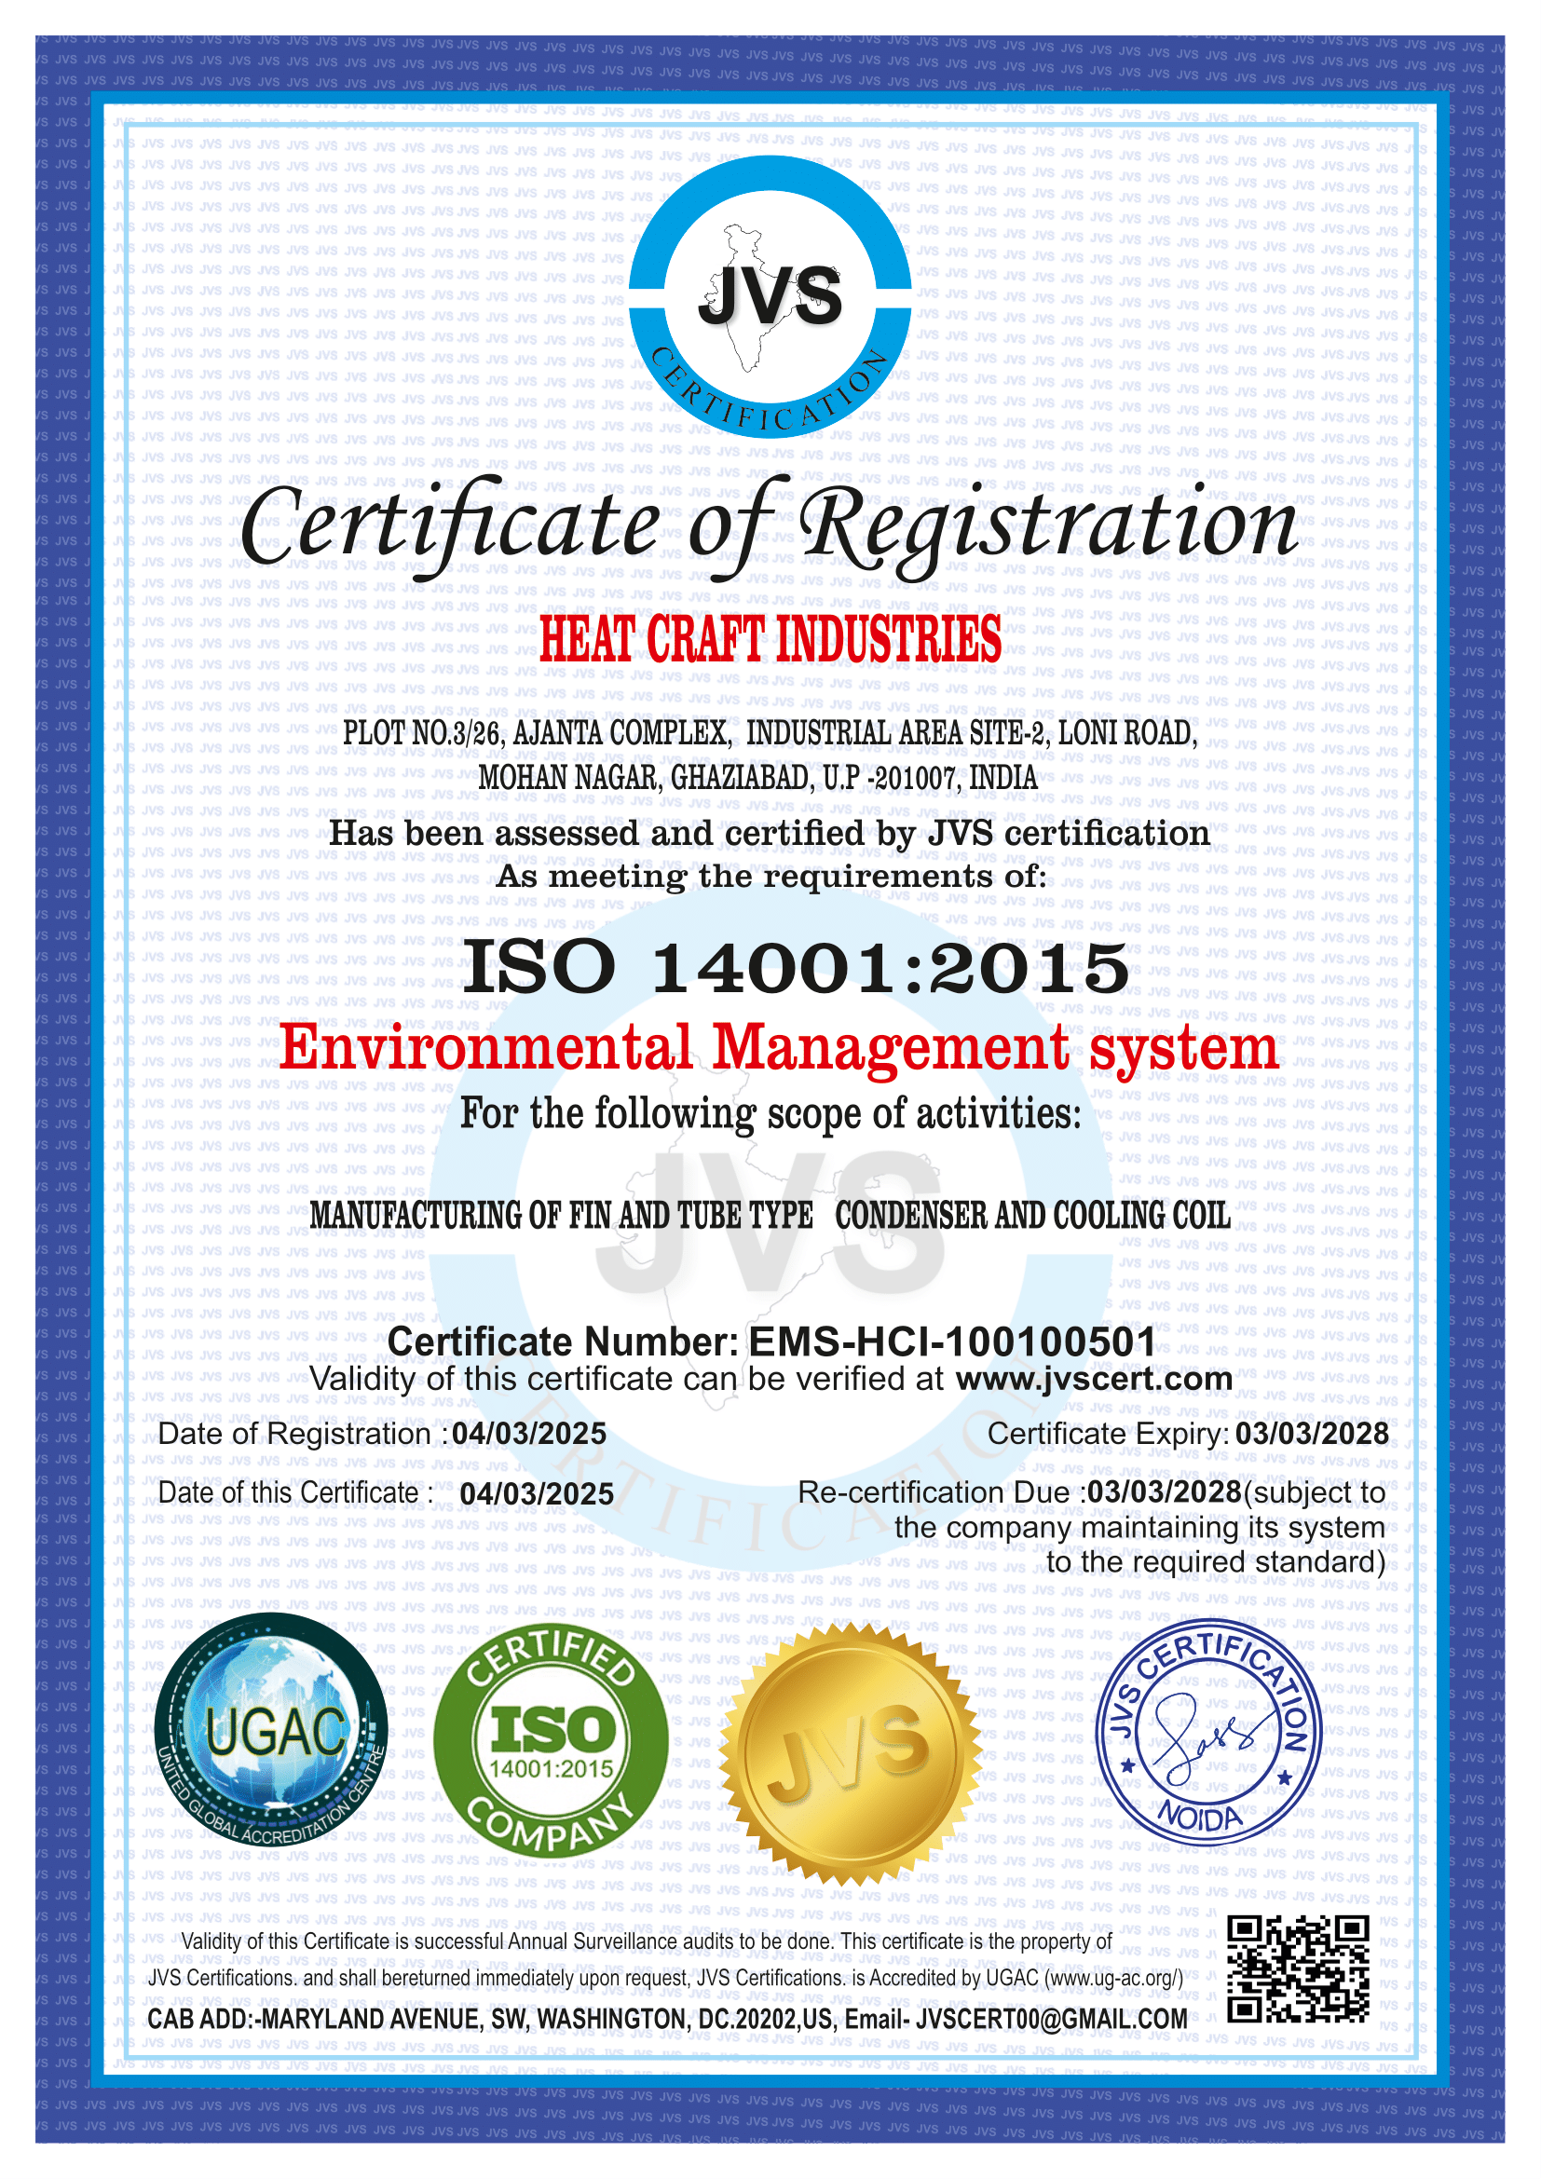1541x2179 pixels.
Task: Click Date of this Certificate 04/03/2025
Action: click(386, 1492)
